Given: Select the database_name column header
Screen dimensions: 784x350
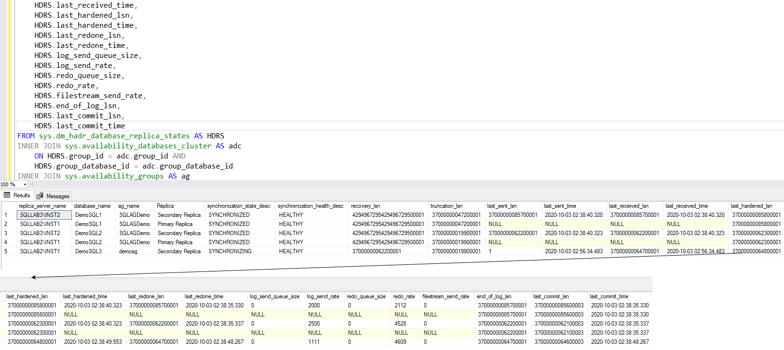Looking at the screenshot, I should click(92, 206).
